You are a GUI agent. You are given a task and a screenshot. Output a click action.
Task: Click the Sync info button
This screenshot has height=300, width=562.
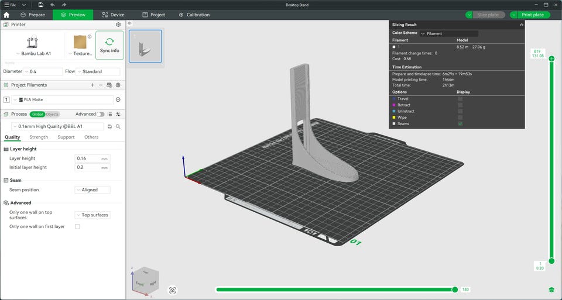pos(109,46)
